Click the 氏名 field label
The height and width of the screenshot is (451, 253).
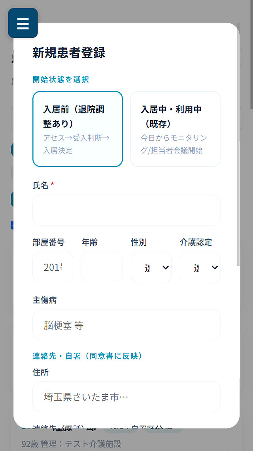(40, 185)
